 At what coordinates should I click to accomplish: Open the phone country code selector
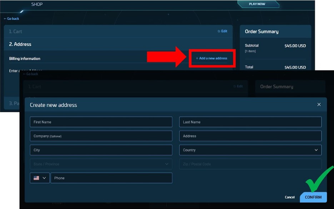39,178
